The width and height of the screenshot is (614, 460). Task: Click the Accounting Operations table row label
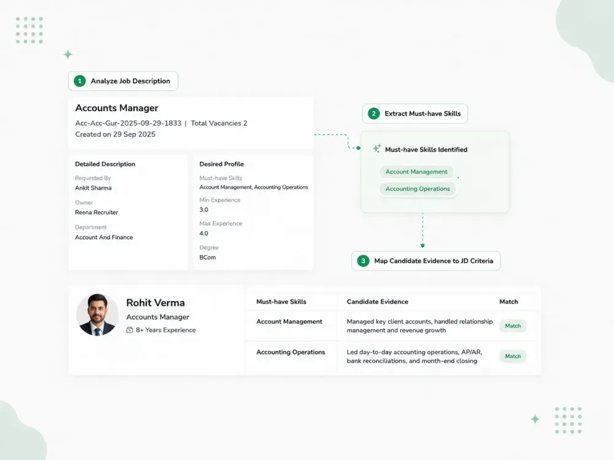point(290,352)
